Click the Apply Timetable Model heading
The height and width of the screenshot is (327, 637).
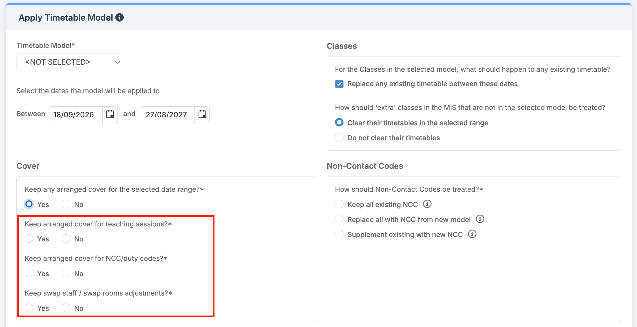pos(66,18)
